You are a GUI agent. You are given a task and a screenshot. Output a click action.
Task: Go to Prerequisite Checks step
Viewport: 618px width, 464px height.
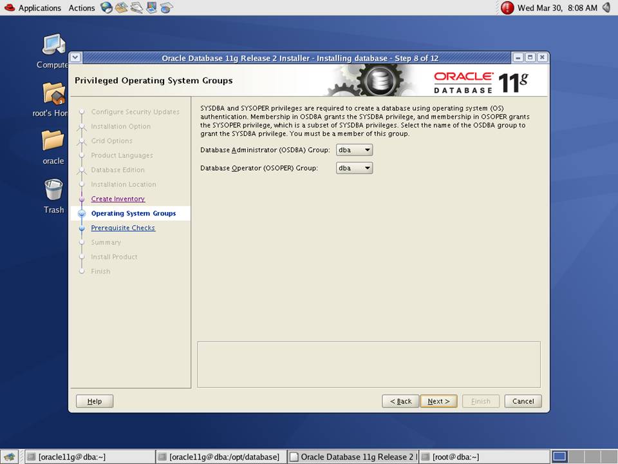pyautogui.click(x=123, y=227)
